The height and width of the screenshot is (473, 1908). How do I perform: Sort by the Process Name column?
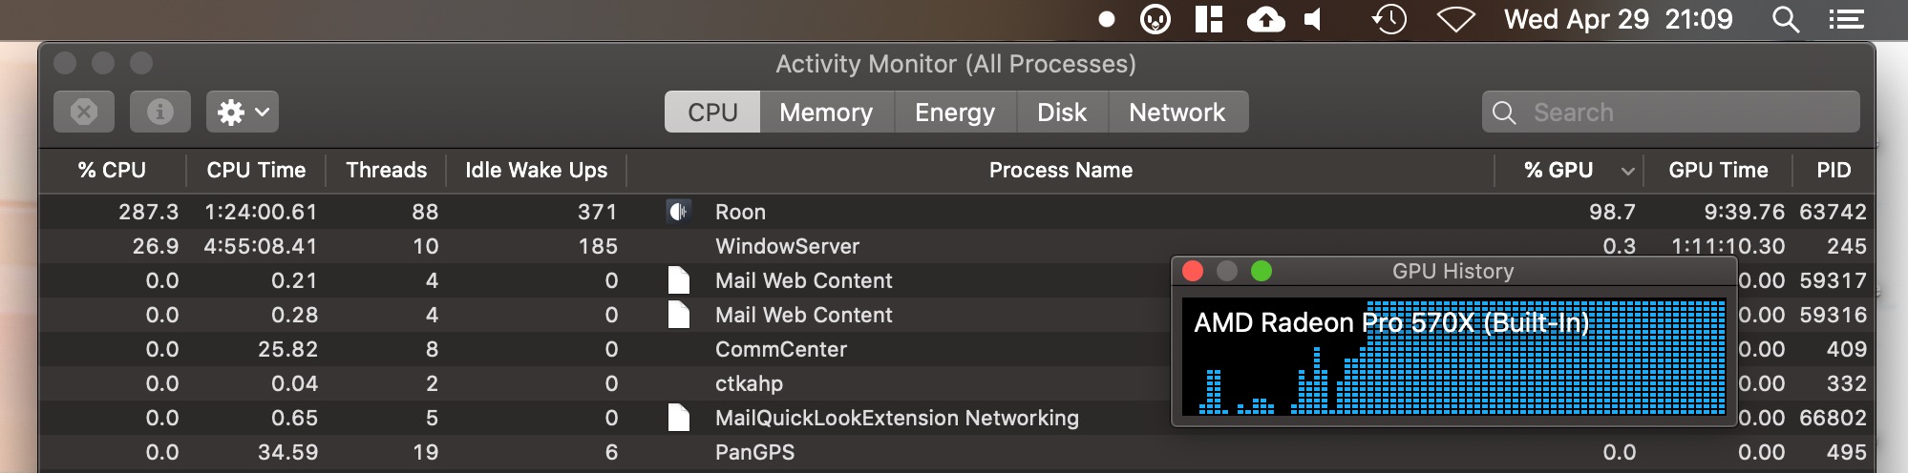tap(1060, 171)
